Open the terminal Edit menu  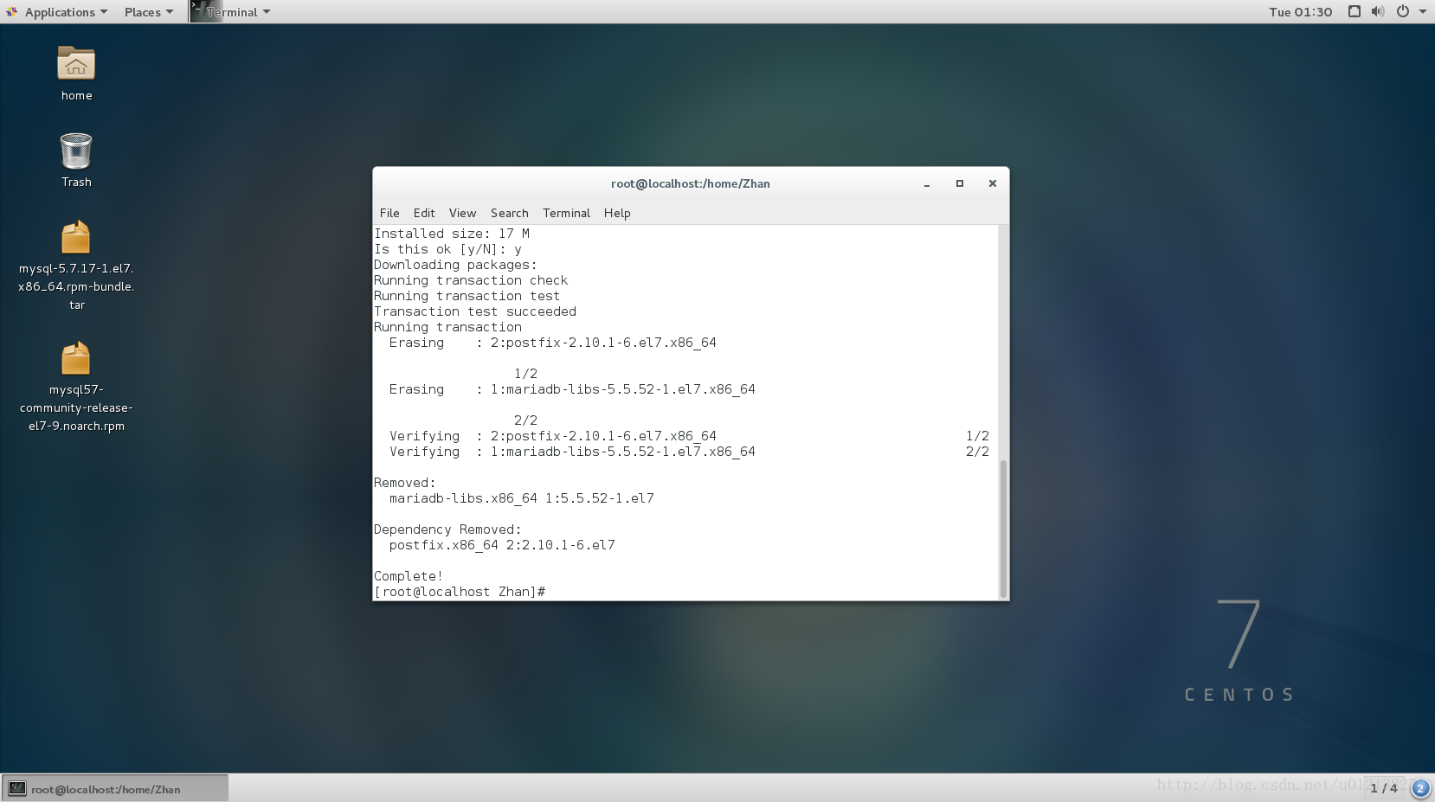click(x=424, y=213)
